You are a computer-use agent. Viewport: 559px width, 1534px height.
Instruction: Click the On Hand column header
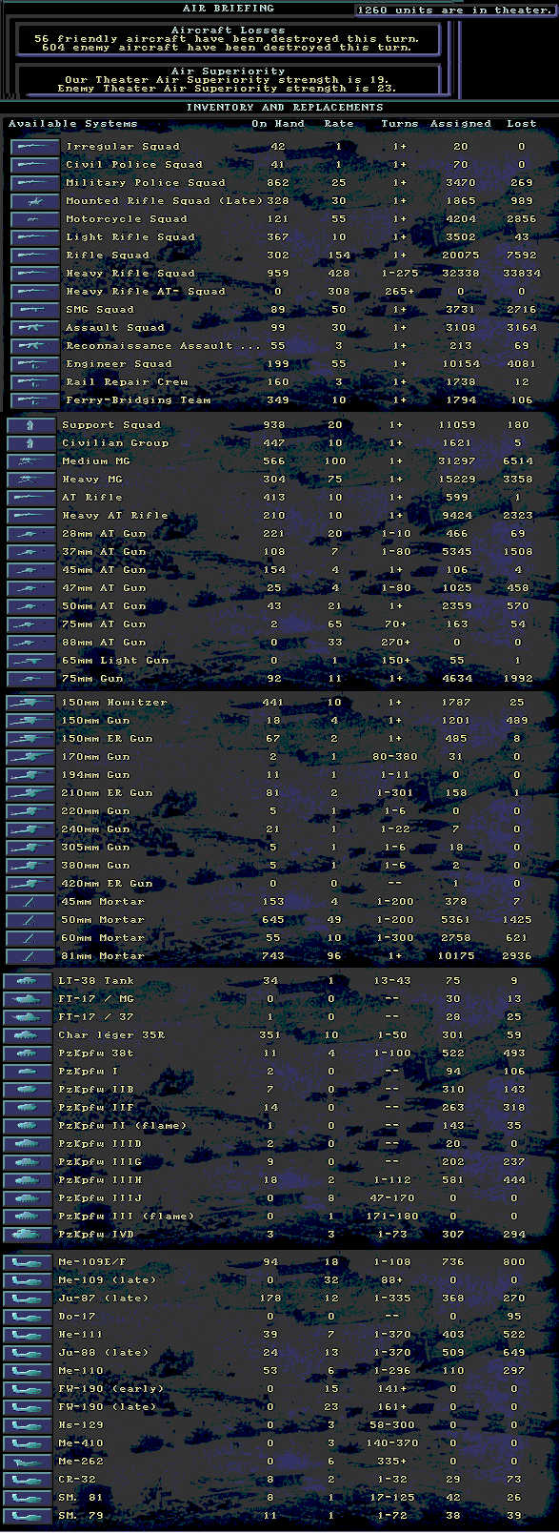[278, 124]
